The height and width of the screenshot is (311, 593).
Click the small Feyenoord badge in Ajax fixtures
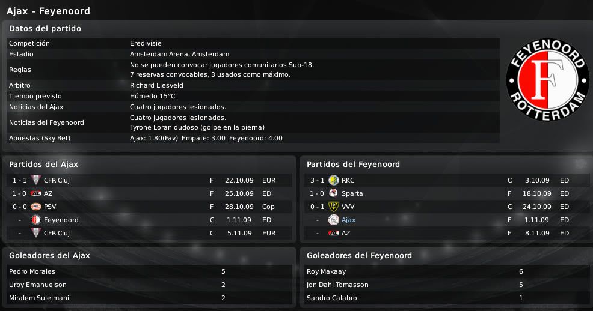click(36, 220)
